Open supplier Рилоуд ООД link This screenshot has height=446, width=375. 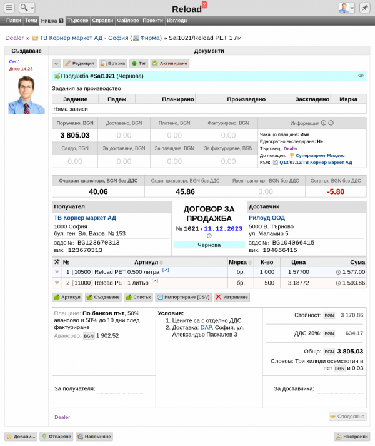(x=267, y=218)
